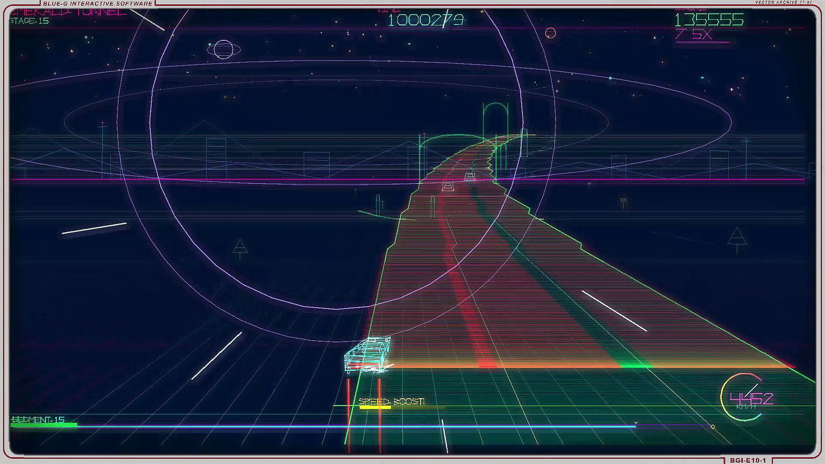Screen dimensions: 825x464
Task: Click the yellow speed boost meter bar
Action: (x=375, y=407)
